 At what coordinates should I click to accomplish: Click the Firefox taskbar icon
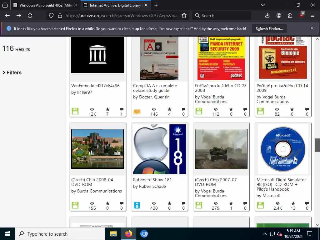tap(128, 234)
